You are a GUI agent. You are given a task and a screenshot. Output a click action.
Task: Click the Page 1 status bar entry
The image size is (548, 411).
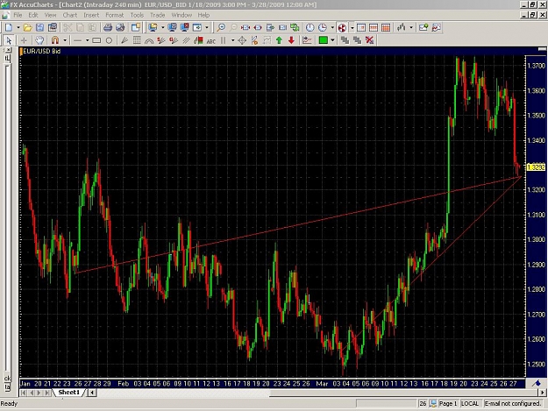(448, 404)
